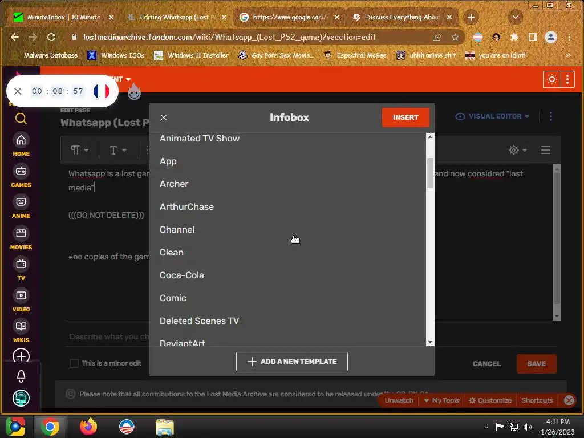Open the Anime section
The width and height of the screenshot is (584, 438).
click(x=21, y=207)
